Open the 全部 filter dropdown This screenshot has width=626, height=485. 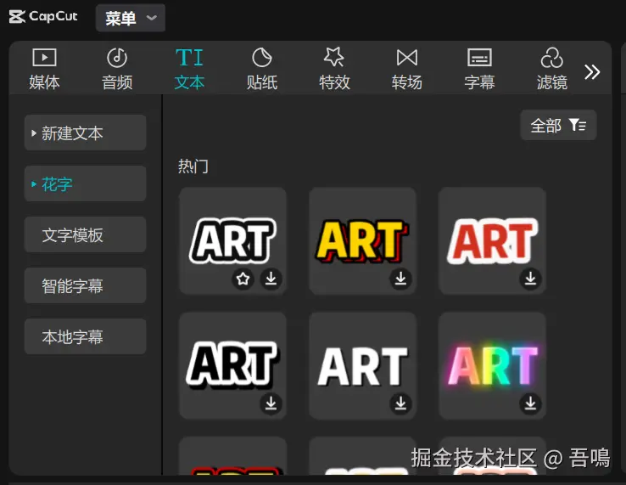558,125
